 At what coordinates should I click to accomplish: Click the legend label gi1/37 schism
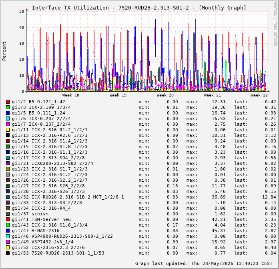(x=30, y=214)
